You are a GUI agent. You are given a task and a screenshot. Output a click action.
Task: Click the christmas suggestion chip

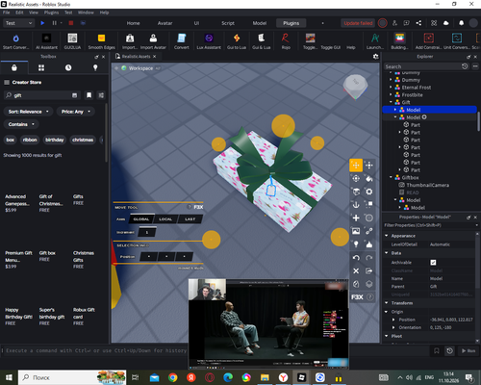(83, 140)
